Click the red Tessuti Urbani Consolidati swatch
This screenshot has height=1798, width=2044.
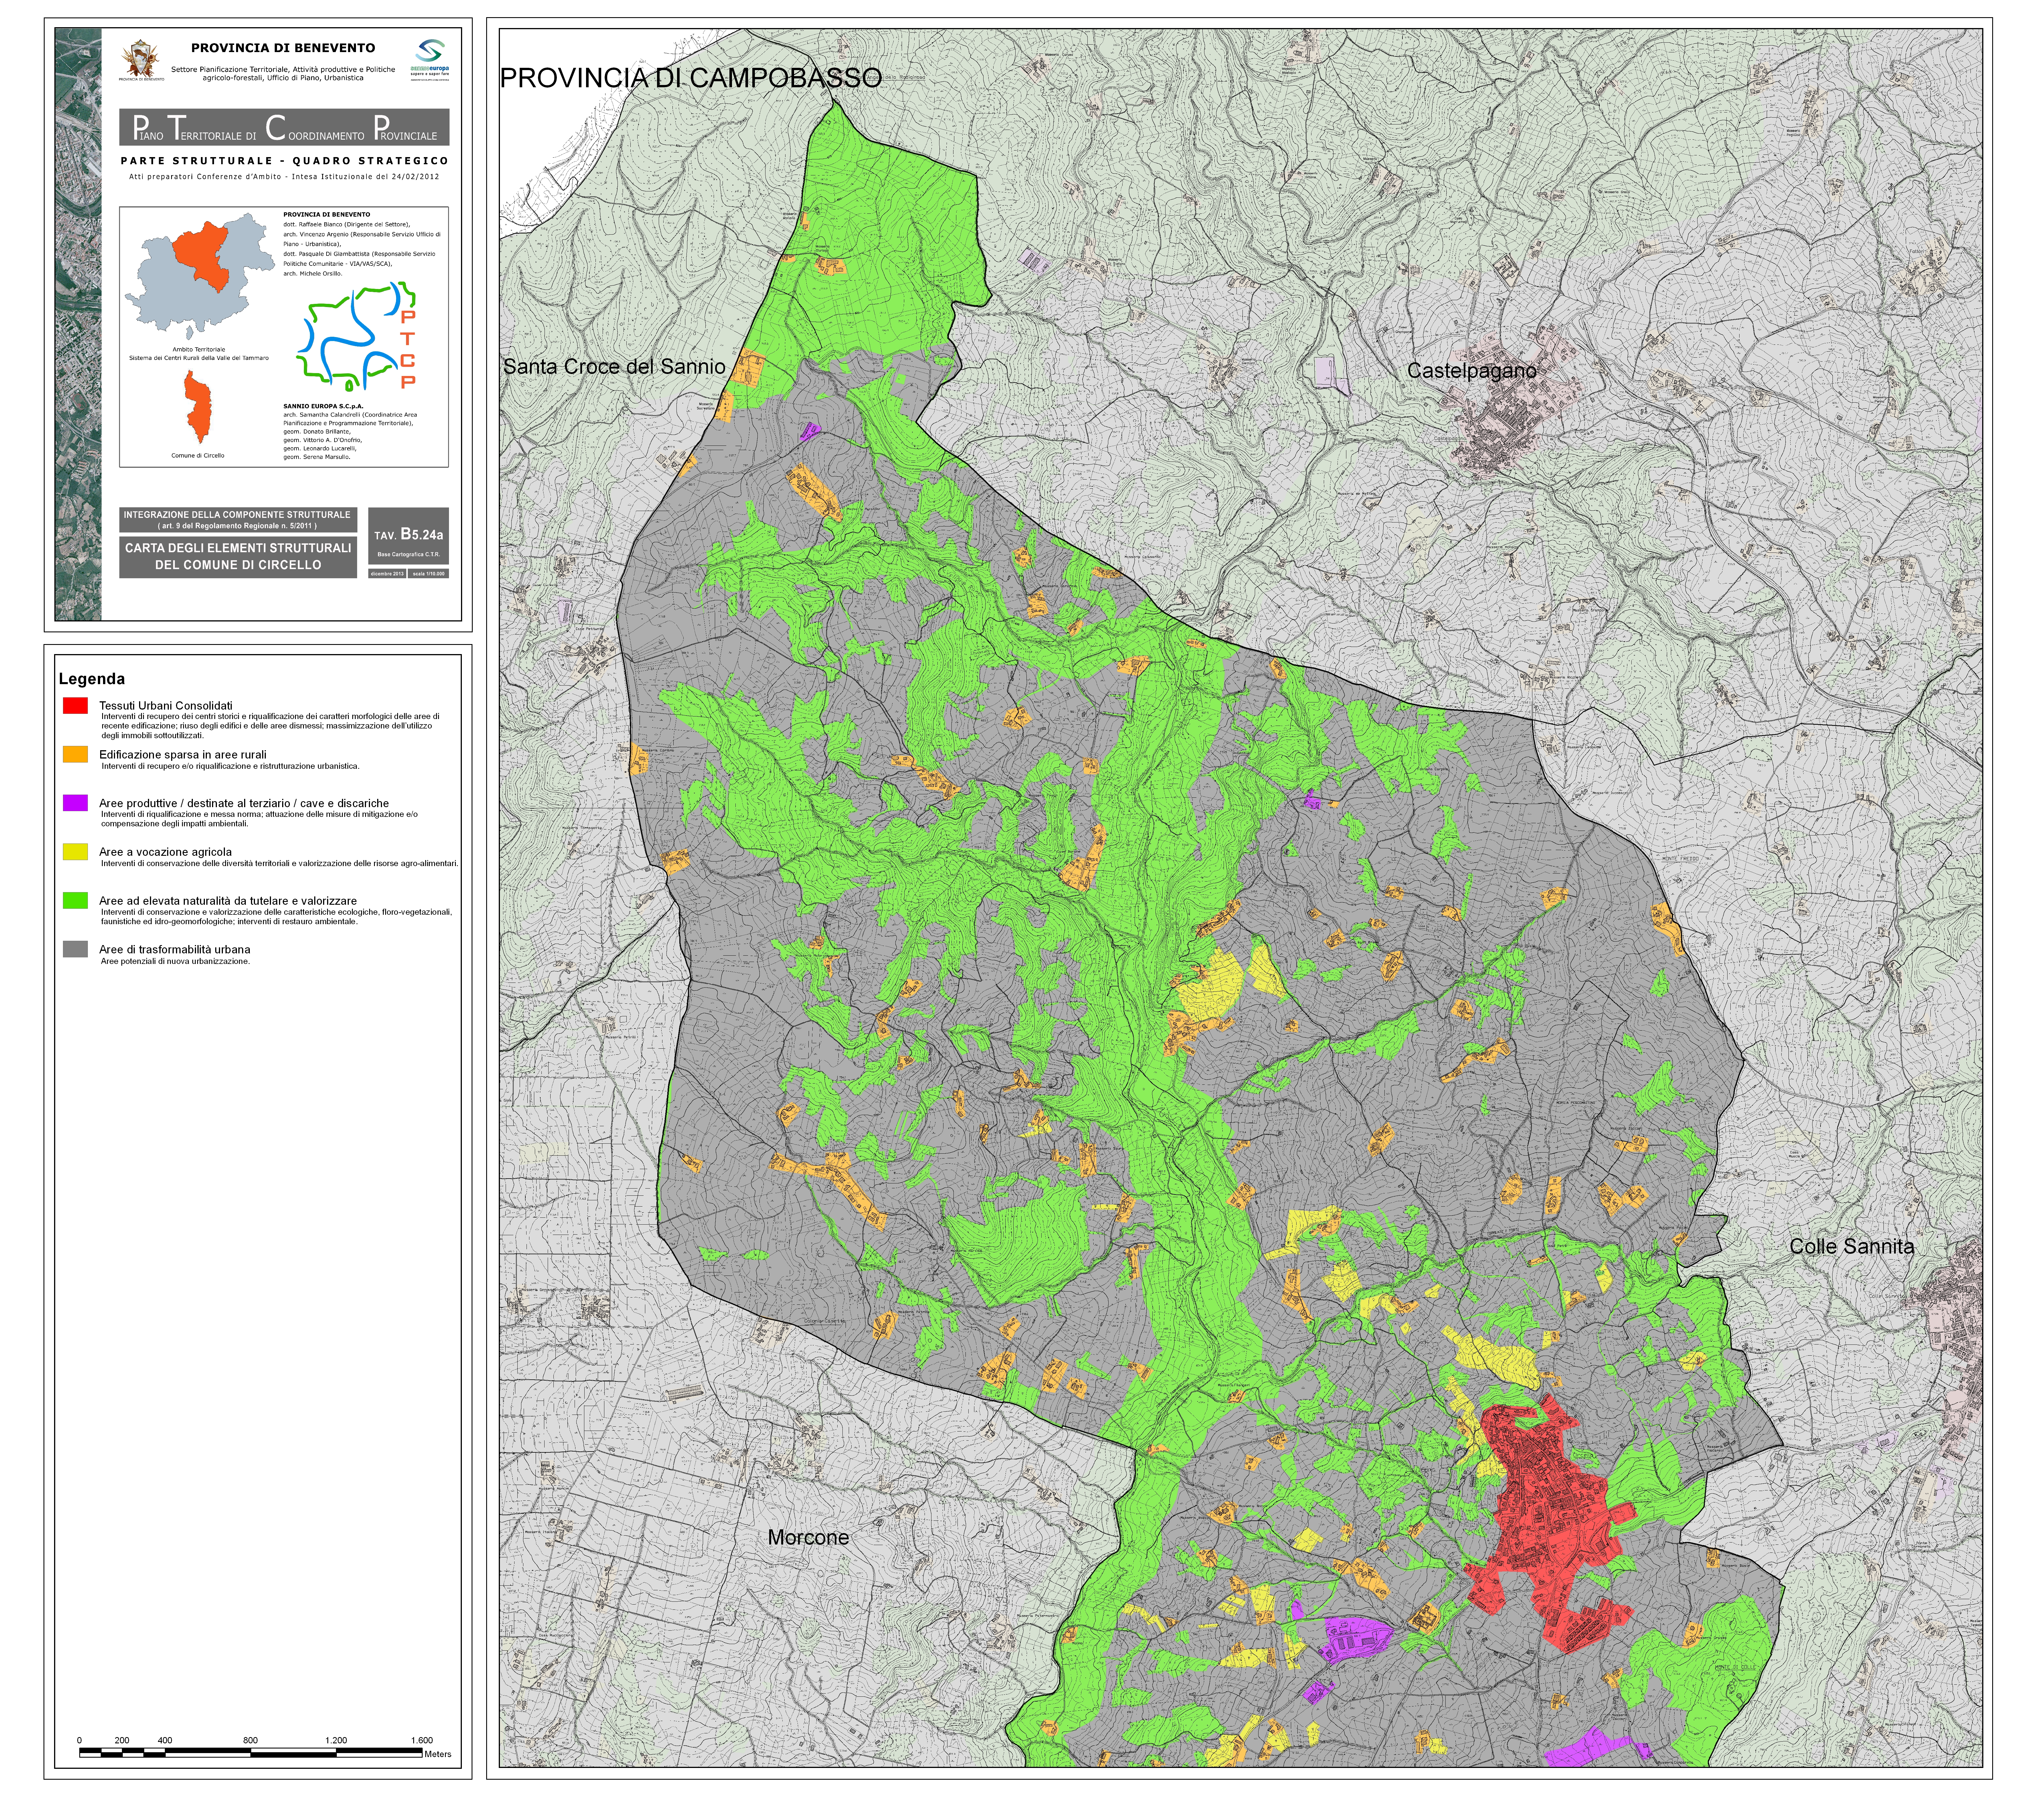coord(75,706)
